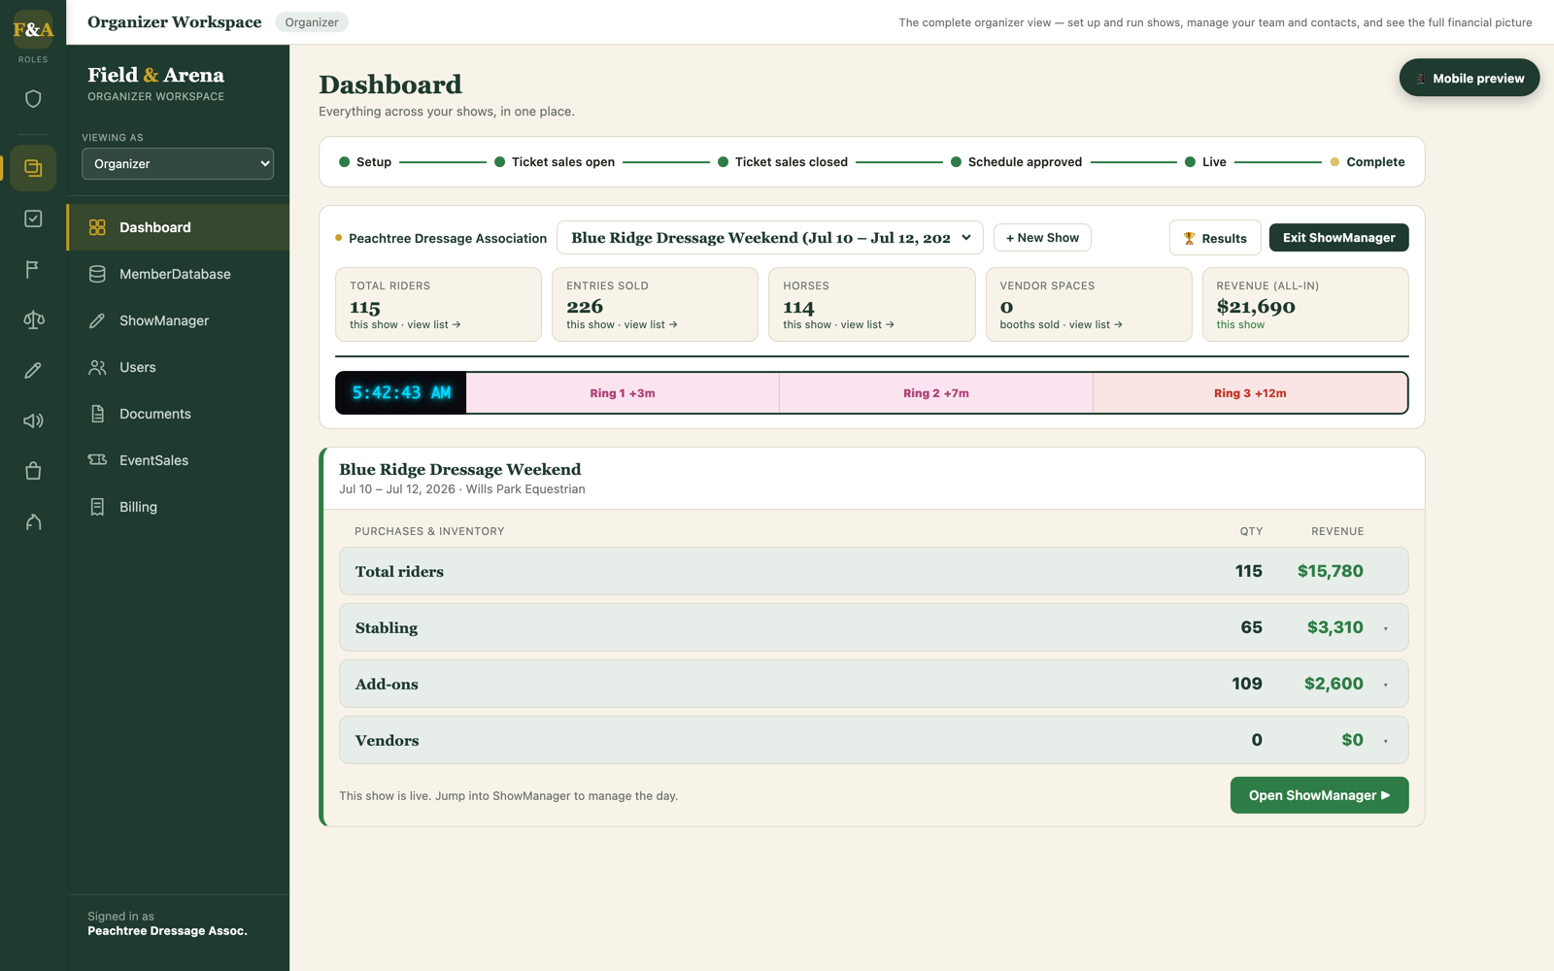Screen dimensions: 1554x971
Task: Open Documents from the sidebar
Action: click(x=178, y=414)
